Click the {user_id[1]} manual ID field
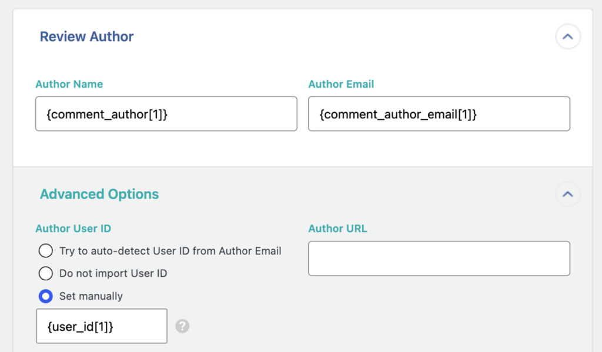Screen dimensions: 602x352 click(102, 326)
